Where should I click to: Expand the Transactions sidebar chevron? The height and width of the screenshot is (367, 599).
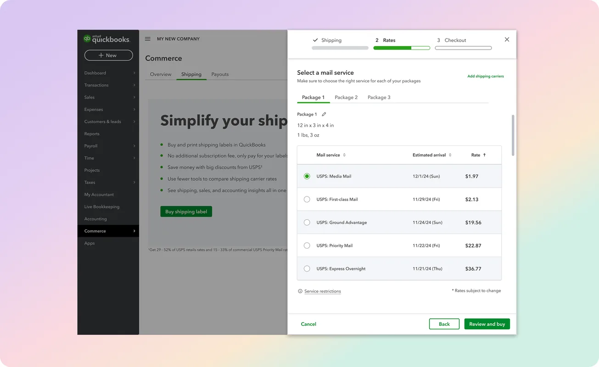coord(134,85)
